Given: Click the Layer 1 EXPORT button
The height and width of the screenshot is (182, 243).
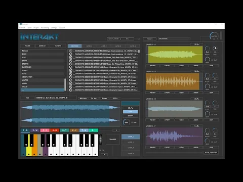Looking at the screenshot, I should click(167, 66).
